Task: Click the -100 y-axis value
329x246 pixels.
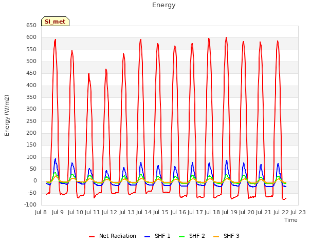Action: 31,205
